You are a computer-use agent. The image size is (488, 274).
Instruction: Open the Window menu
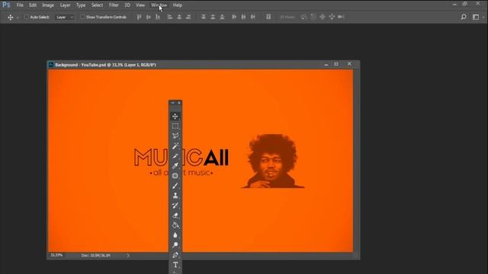(x=159, y=5)
